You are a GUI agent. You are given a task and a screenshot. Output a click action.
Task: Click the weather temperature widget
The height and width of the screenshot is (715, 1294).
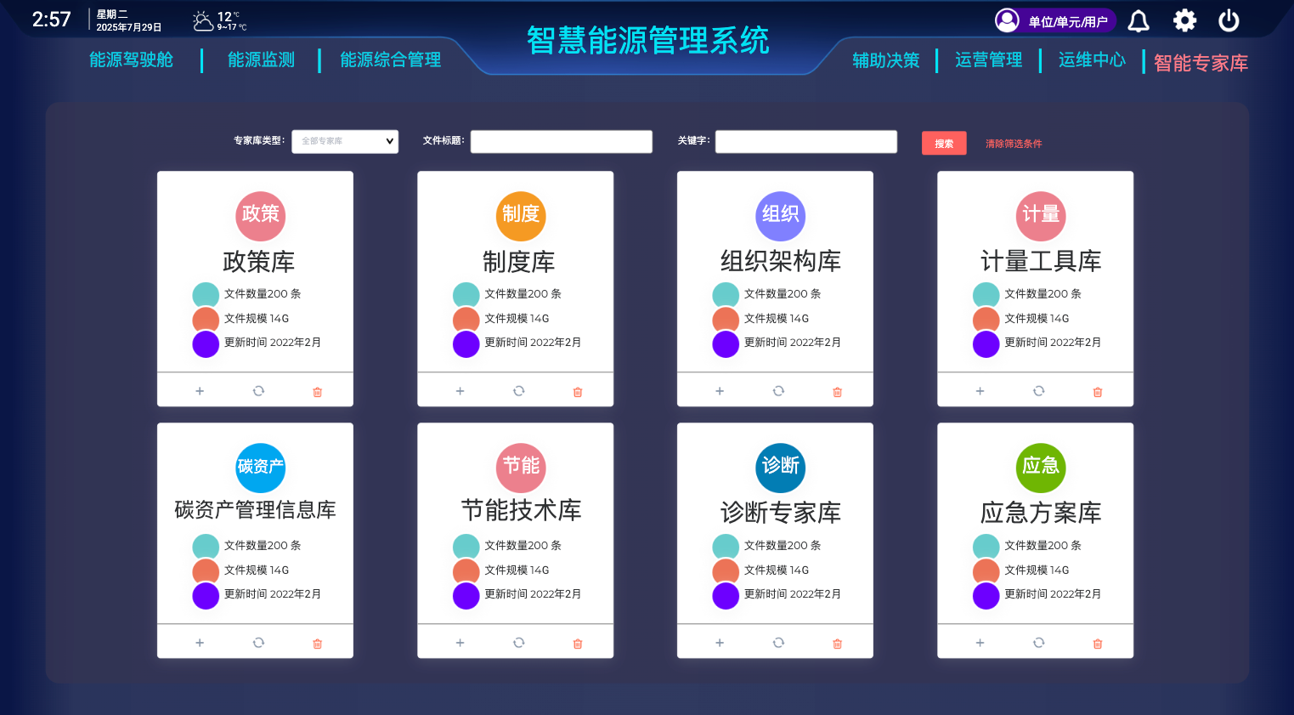coord(220,20)
